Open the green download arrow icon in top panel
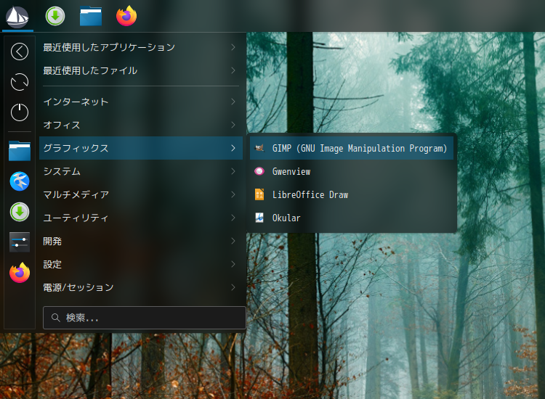Viewport: 545px width, 399px height. tap(55, 16)
